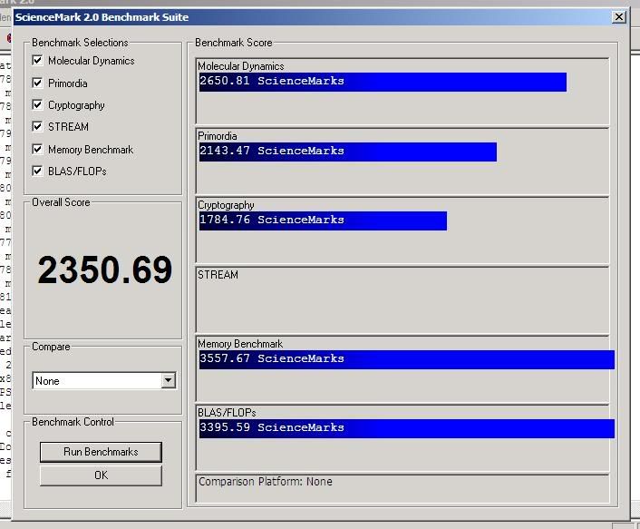Toggle the Primordia benchmark checkbox
The width and height of the screenshot is (640, 529).
click(37, 83)
